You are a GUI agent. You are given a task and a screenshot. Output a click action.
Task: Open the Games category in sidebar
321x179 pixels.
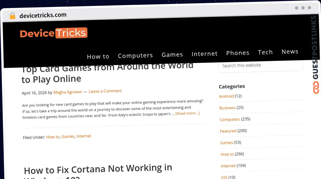click(227, 143)
